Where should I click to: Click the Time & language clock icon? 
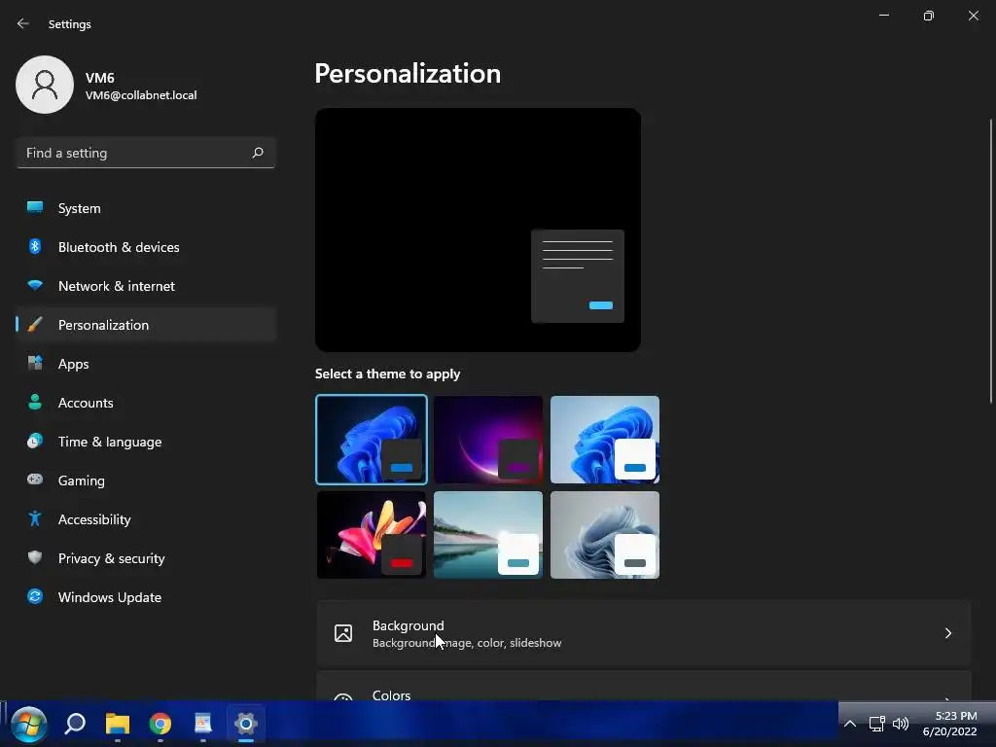point(35,441)
